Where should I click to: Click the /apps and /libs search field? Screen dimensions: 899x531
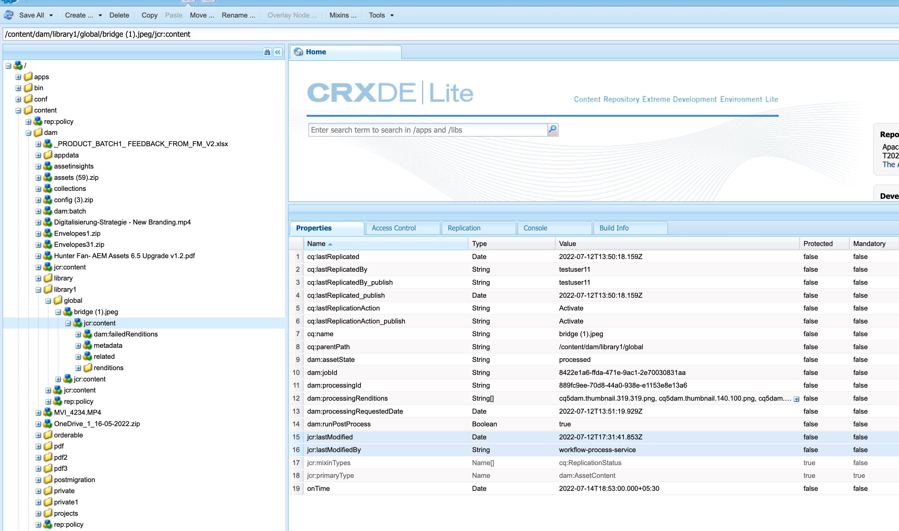click(427, 130)
